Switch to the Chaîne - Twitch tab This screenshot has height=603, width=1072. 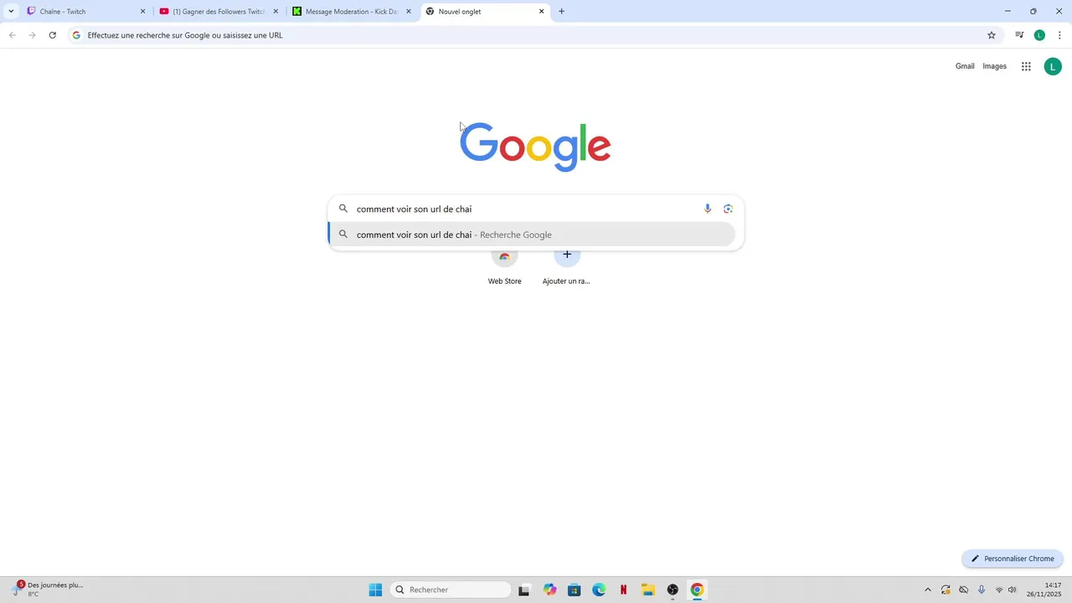click(86, 12)
